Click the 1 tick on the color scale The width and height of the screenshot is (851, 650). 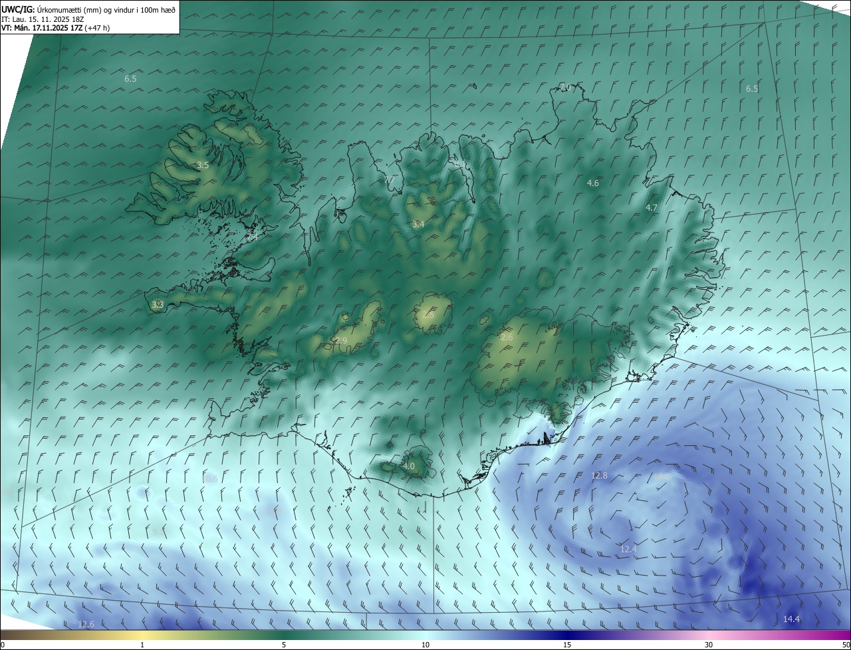142,645
